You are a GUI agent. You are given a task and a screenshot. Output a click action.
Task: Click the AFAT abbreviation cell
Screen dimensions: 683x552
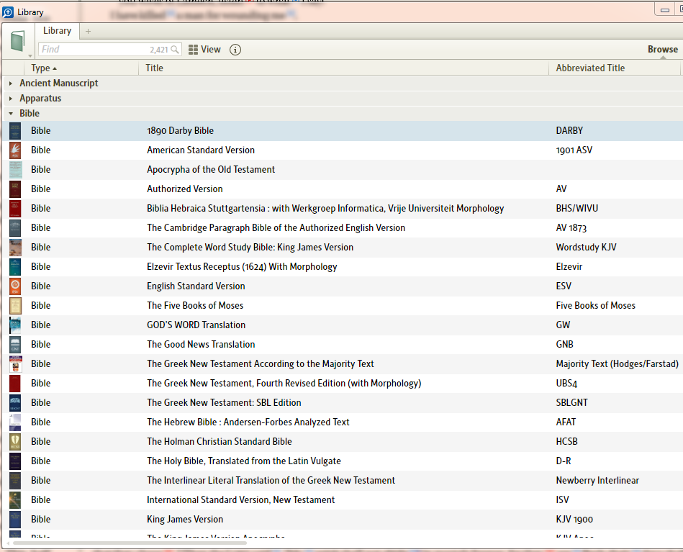pos(566,422)
